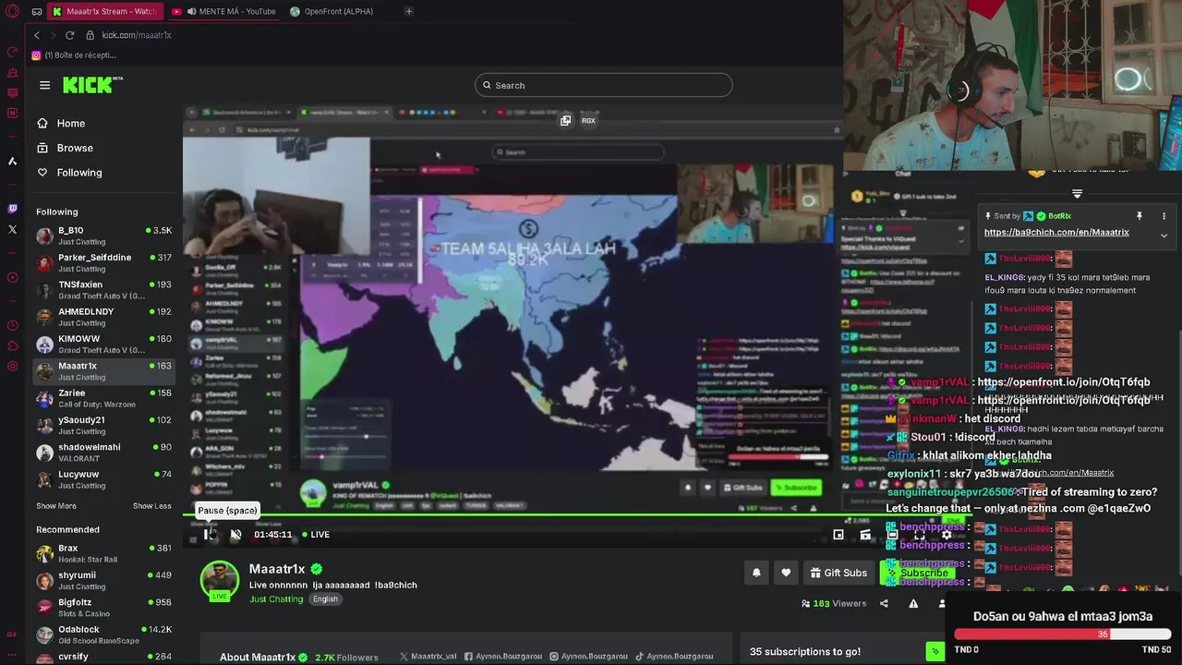This screenshot has height=665, width=1182.
Task: Open pinned ba9chich link in chat
Action: pyautogui.click(x=1056, y=232)
